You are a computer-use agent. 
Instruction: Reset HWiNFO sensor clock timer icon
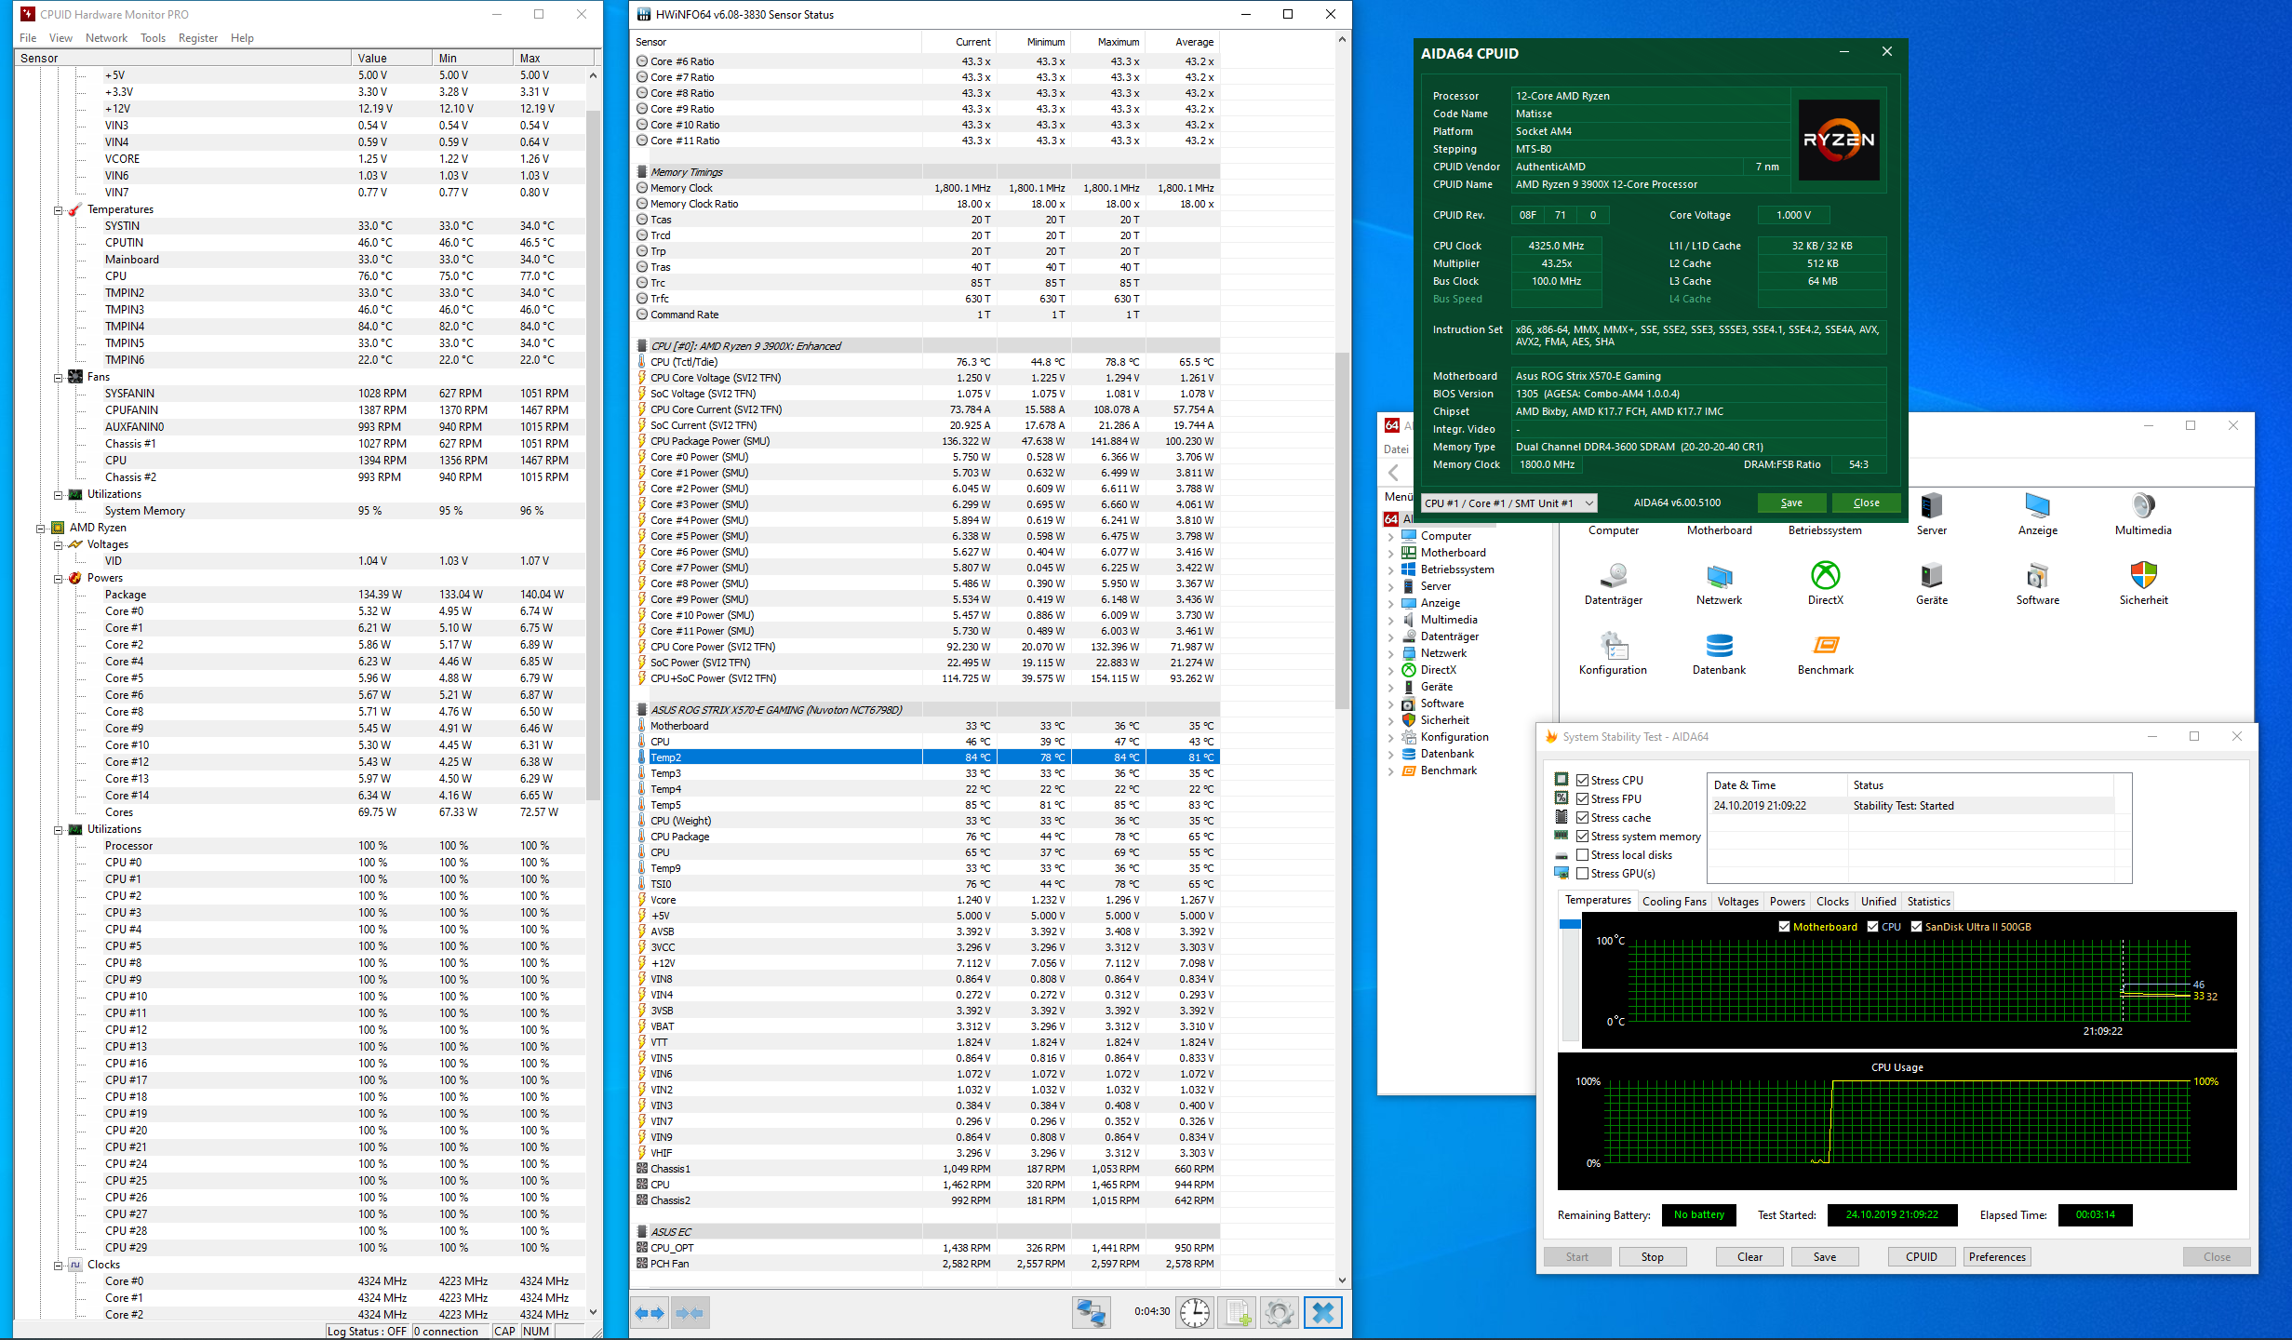1195,1313
